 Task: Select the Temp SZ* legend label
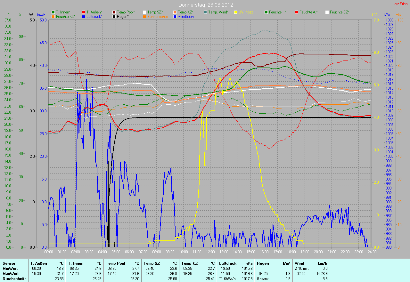(155, 12)
